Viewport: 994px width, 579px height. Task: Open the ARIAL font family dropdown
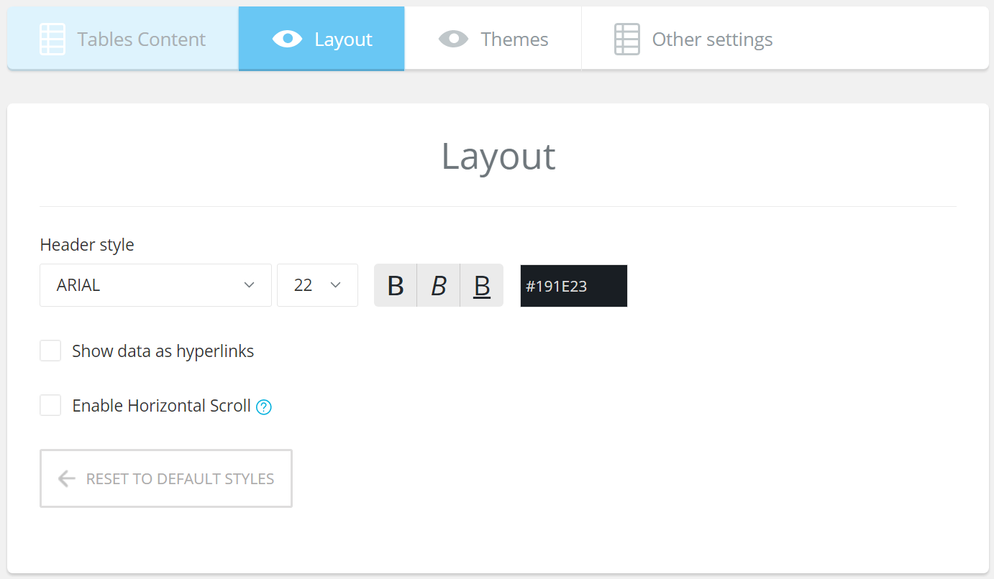tap(155, 285)
